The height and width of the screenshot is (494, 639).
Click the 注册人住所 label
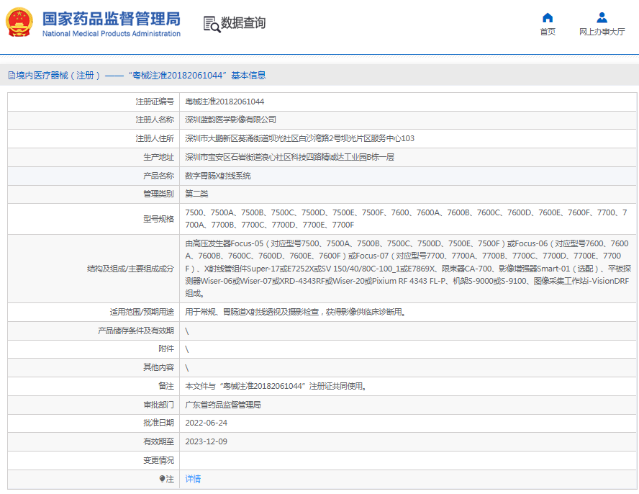point(155,138)
